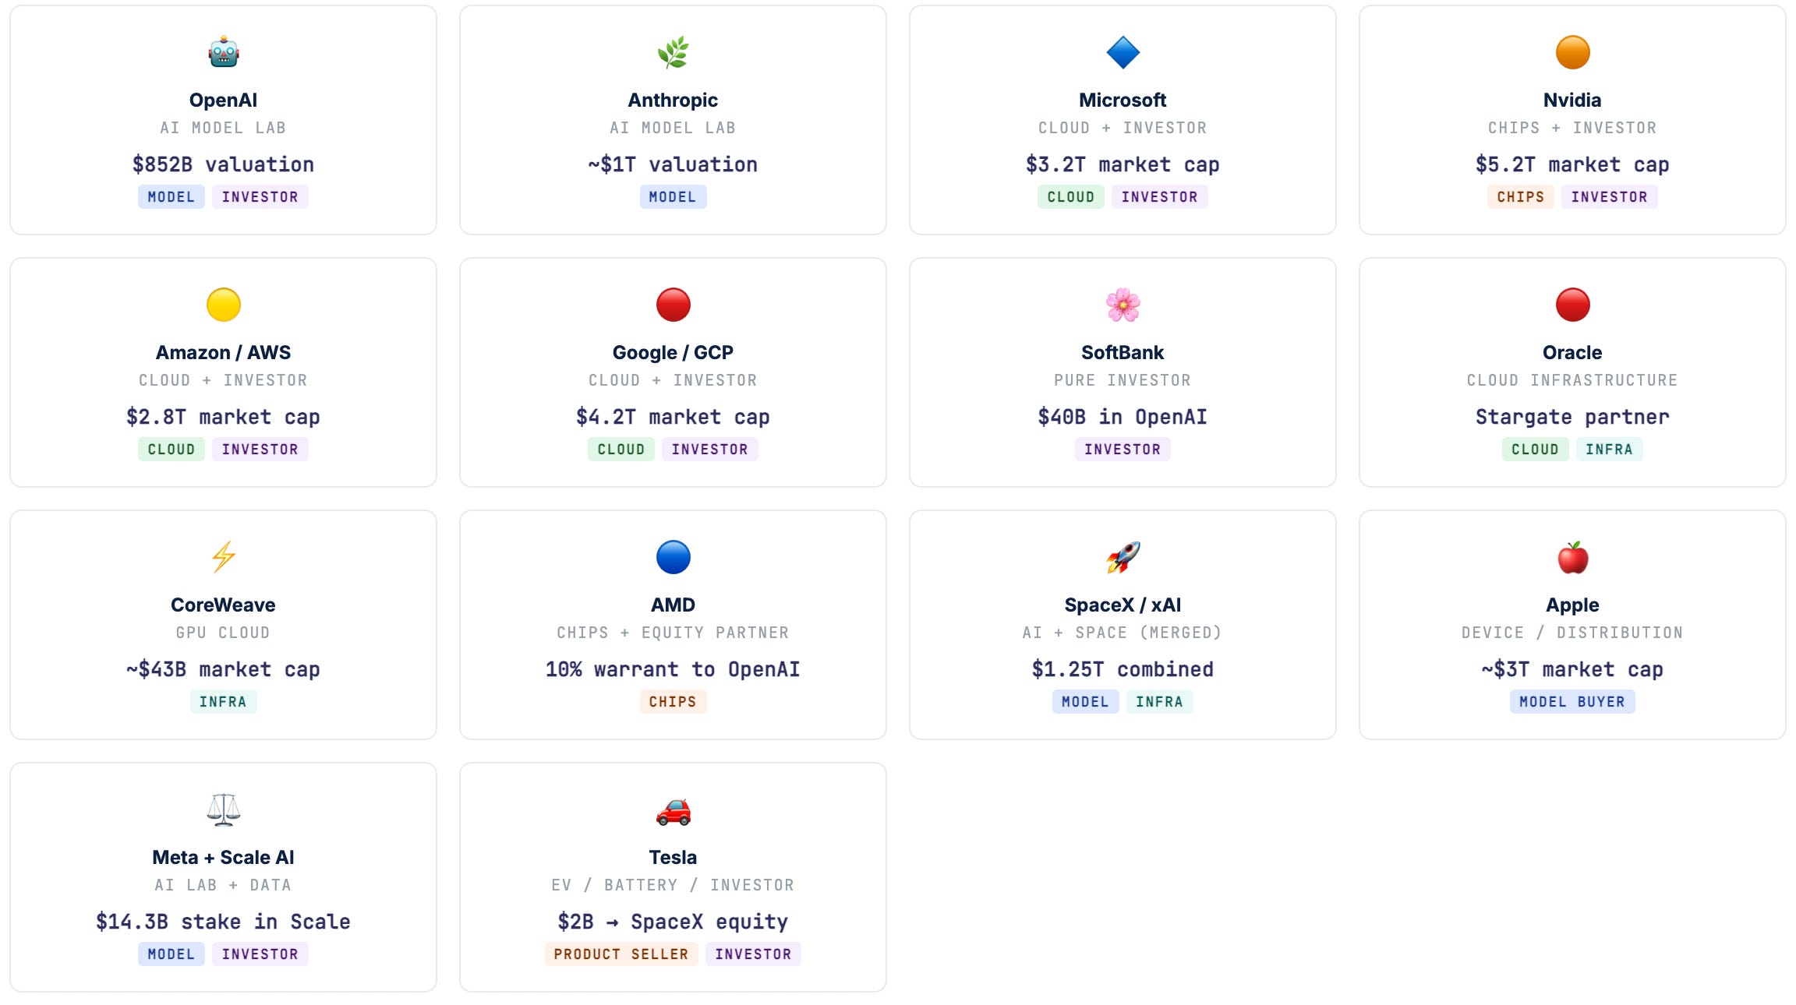
Task: Select the CHIPS tag on Nvidia card
Action: (x=1520, y=197)
